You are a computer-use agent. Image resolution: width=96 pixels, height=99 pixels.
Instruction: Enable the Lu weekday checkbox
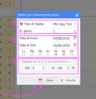[23, 55]
